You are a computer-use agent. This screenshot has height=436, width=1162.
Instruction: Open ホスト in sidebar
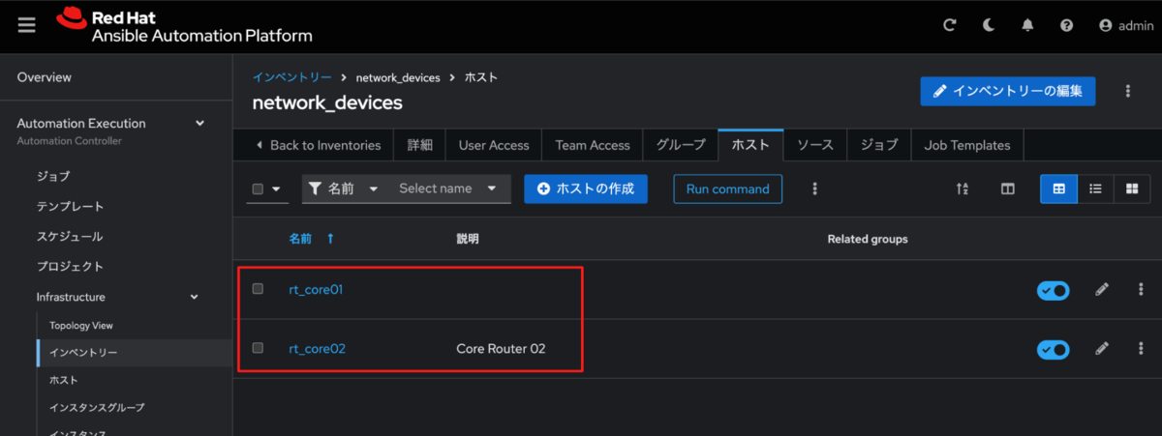64,380
